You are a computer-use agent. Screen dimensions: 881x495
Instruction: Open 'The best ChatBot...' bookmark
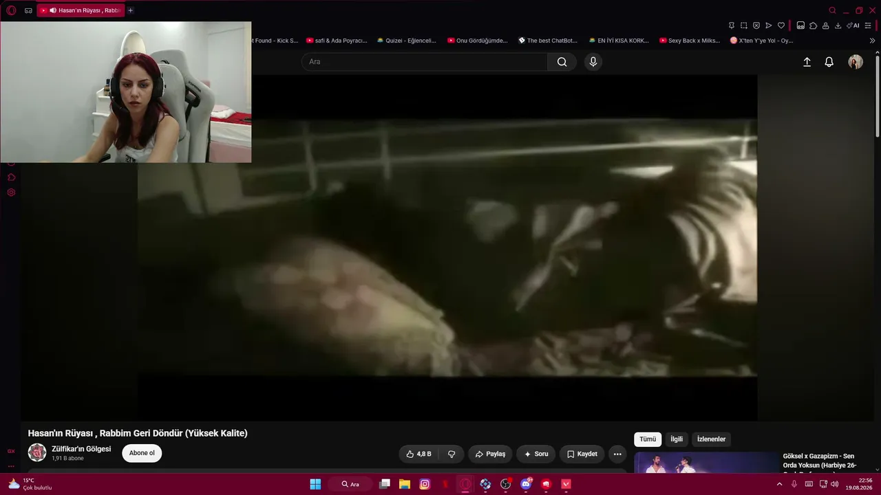(x=547, y=41)
